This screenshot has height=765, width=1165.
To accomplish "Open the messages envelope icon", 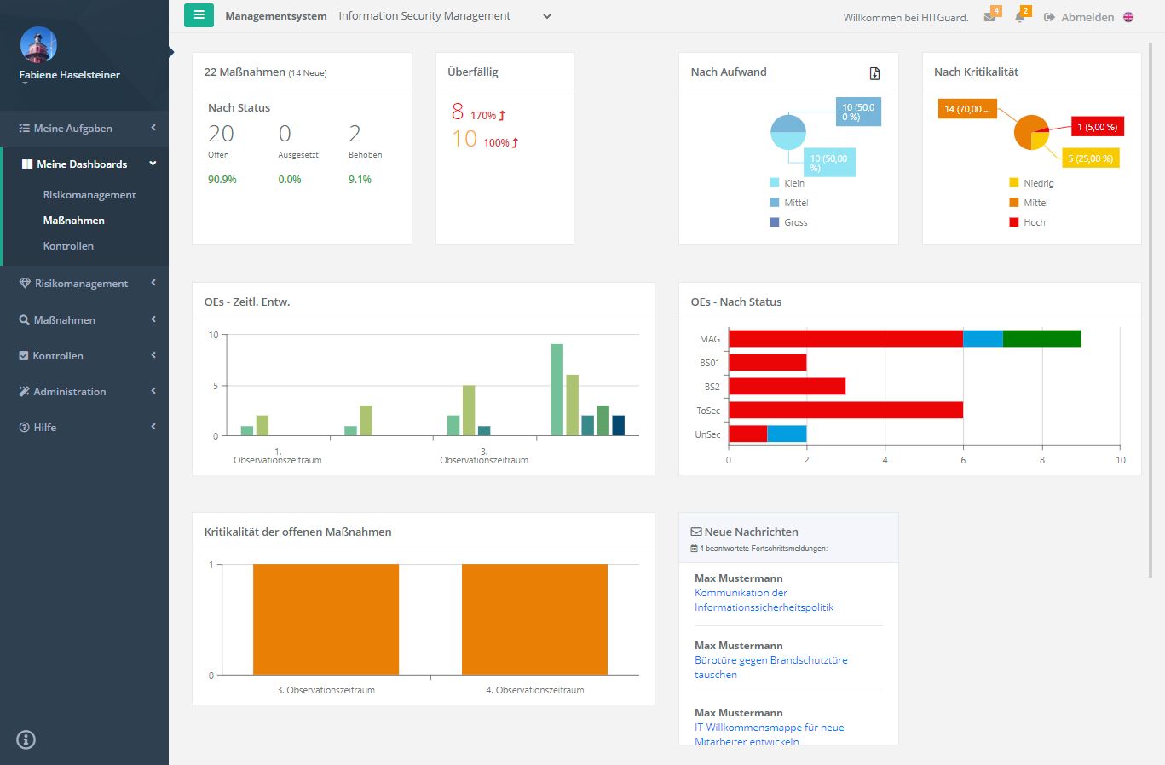I will [x=989, y=17].
